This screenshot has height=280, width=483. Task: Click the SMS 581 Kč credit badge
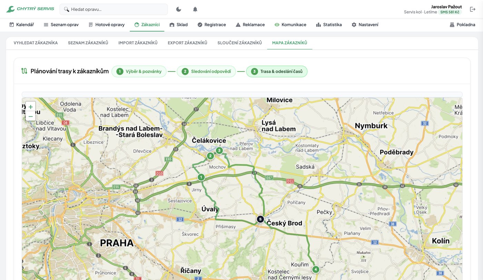click(450, 12)
